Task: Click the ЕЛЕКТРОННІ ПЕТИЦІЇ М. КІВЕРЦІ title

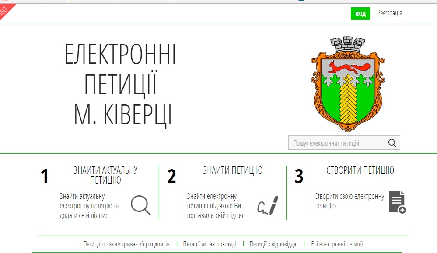Action: point(120,85)
